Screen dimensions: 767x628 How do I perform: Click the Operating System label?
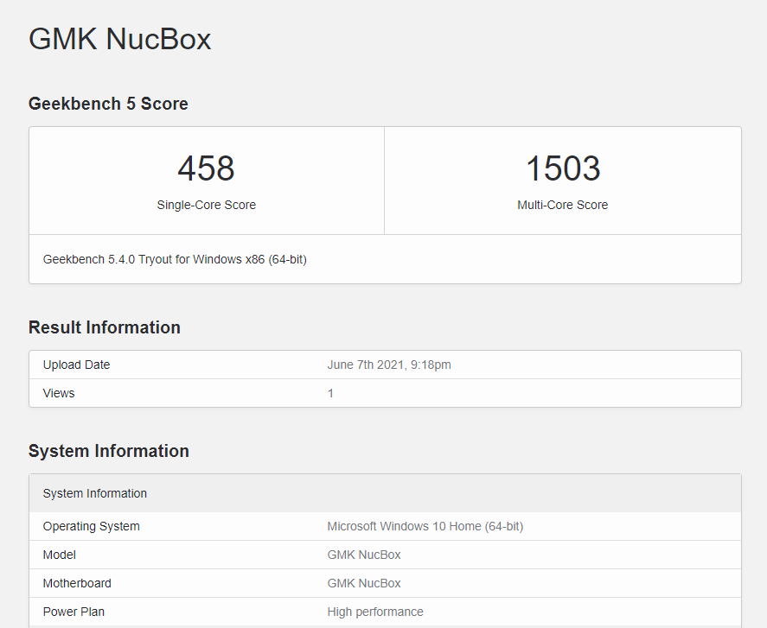(92, 526)
